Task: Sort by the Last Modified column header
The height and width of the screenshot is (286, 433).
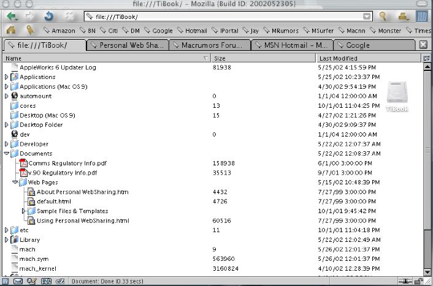Action: [x=369, y=58]
